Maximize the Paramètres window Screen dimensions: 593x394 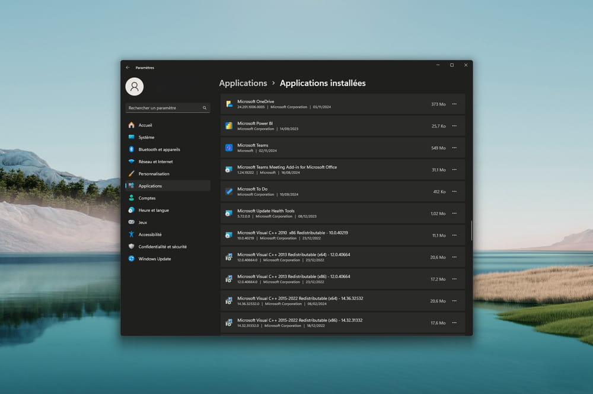(451, 65)
